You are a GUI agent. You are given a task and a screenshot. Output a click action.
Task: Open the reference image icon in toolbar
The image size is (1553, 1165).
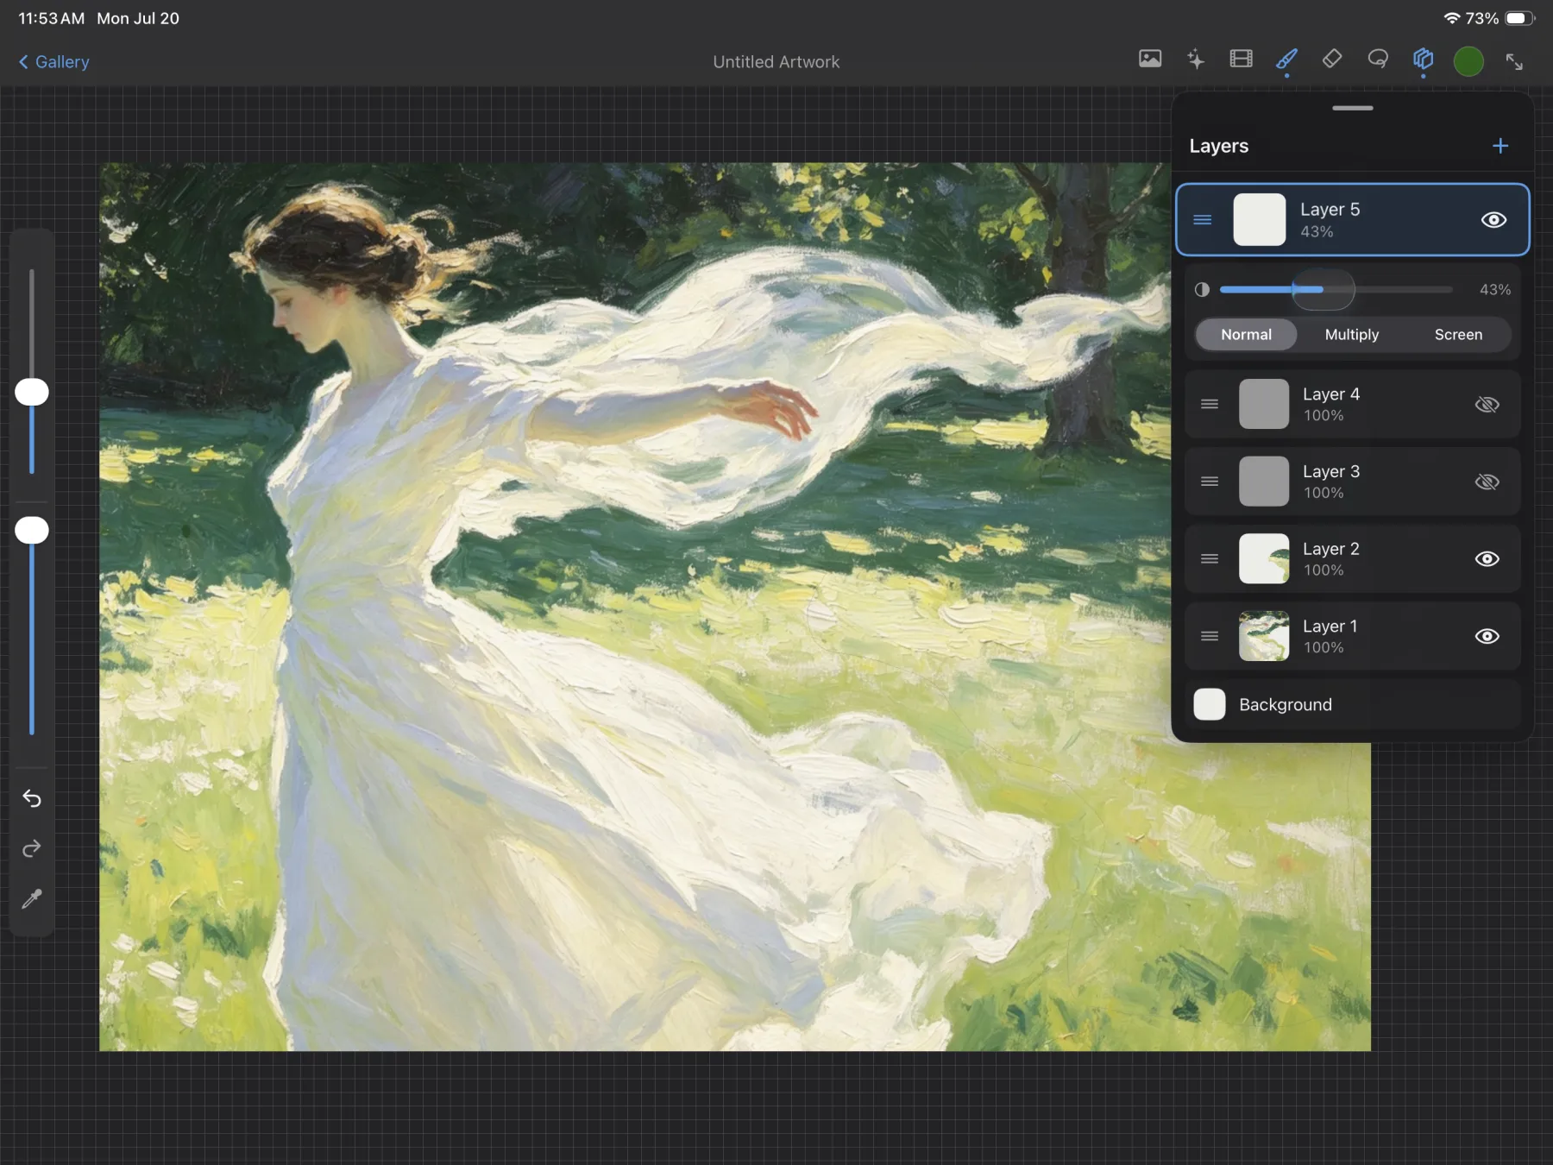point(1150,60)
